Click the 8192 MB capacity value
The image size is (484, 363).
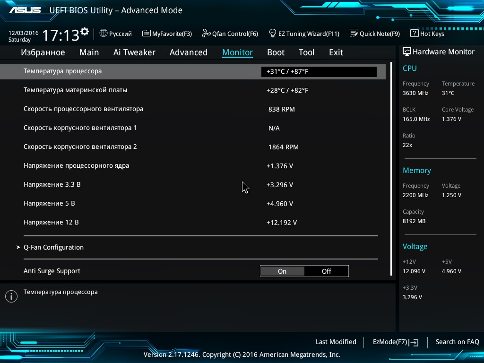pos(414,221)
